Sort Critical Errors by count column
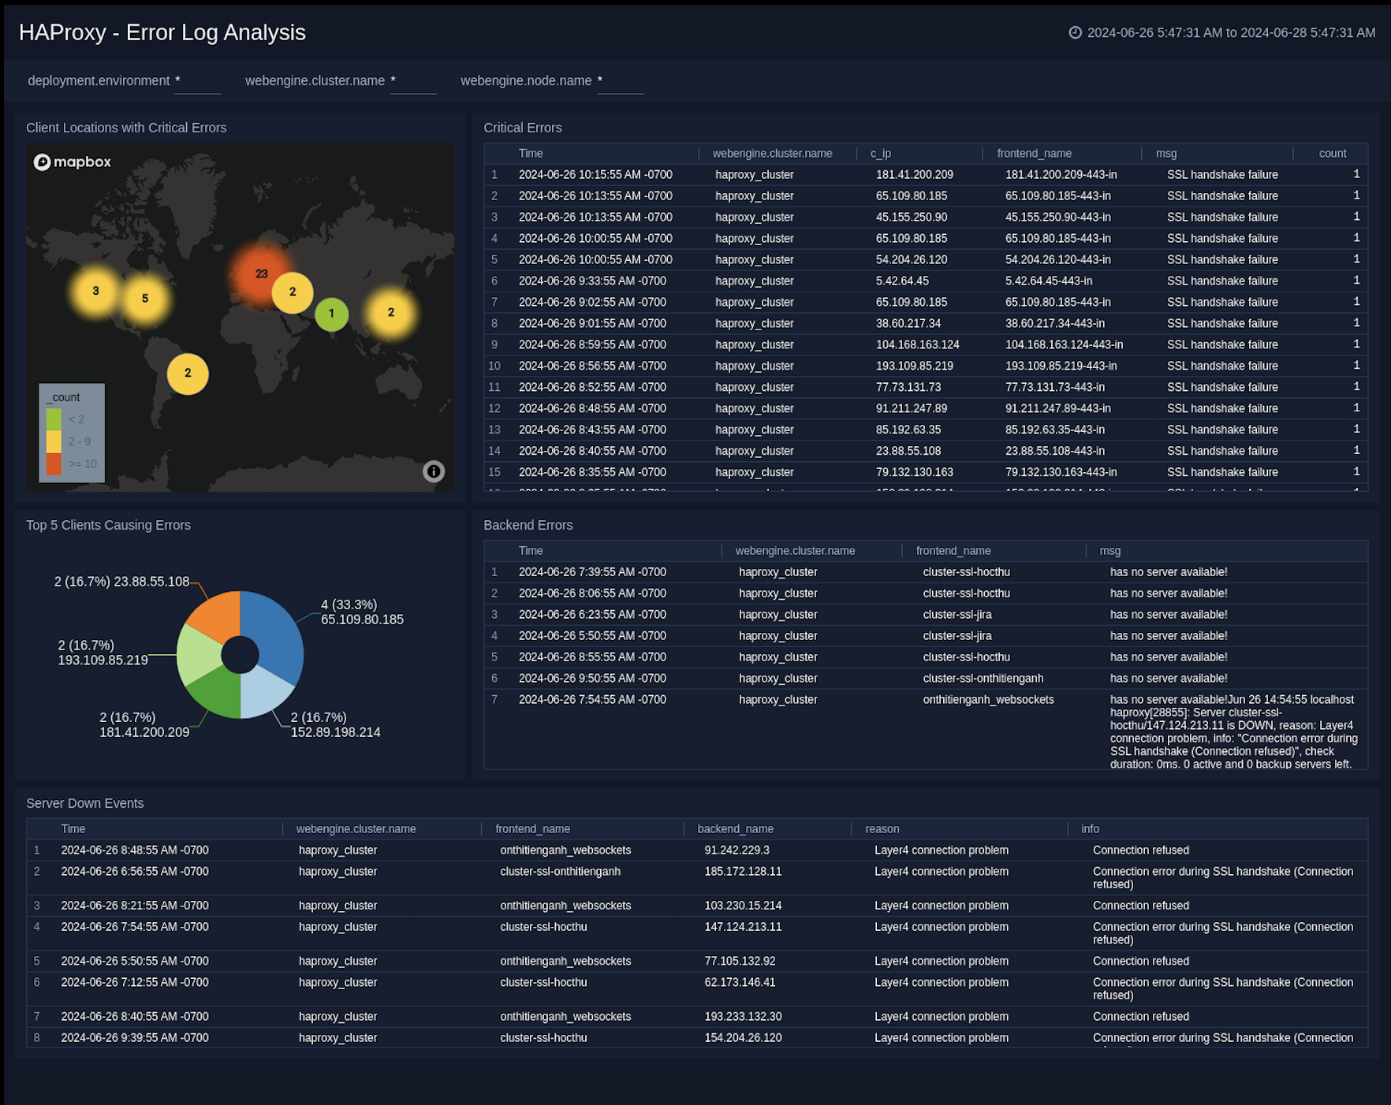Viewport: 1391px width, 1105px height. [x=1333, y=154]
